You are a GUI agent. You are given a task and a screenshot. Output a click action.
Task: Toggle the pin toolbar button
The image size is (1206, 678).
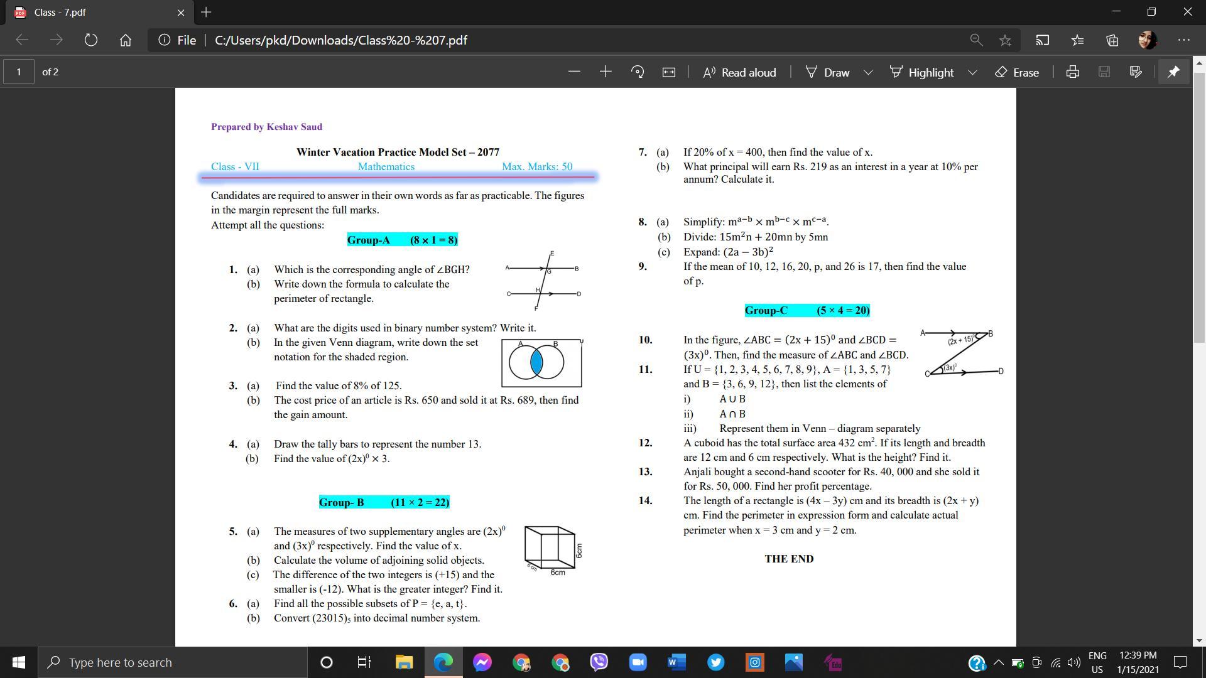[x=1173, y=72]
